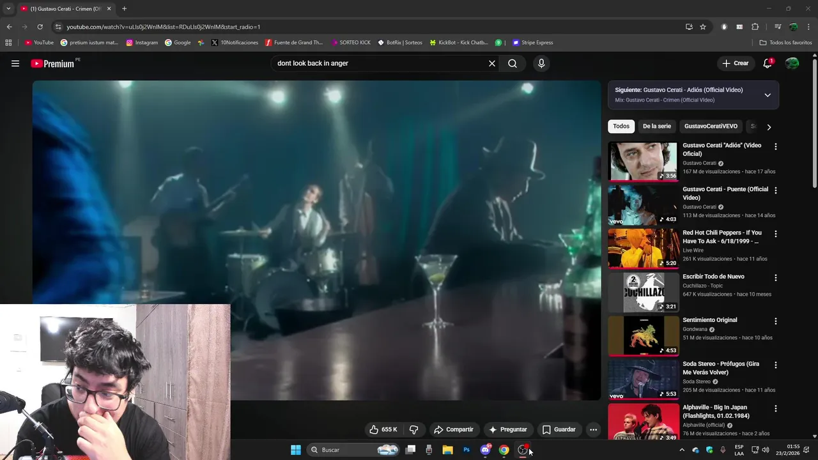
Task: Open the Crear upload menu
Action: pos(735,63)
